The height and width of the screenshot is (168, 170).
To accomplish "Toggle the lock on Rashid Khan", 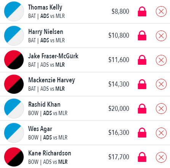I will click(142, 109).
